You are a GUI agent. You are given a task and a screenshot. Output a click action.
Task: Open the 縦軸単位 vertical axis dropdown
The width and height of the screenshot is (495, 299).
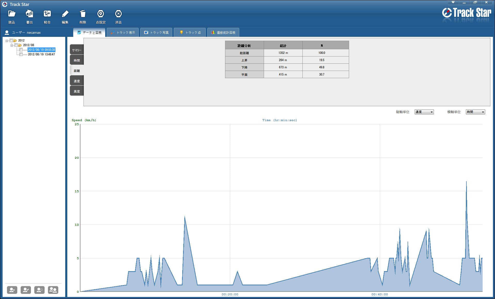[424, 112]
